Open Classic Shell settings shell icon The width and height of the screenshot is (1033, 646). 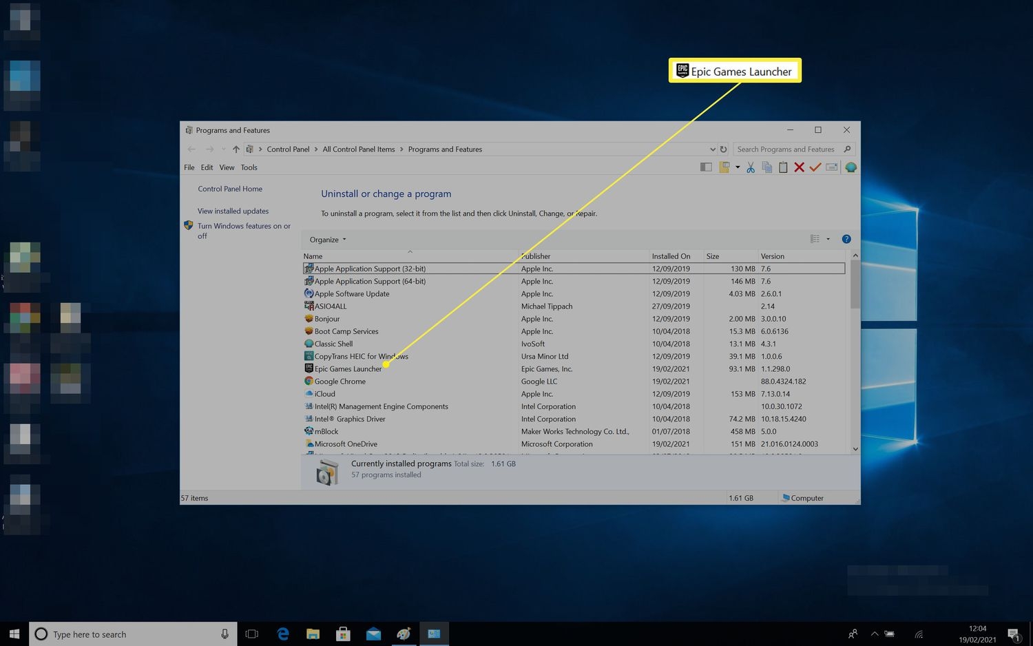tap(851, 167)
